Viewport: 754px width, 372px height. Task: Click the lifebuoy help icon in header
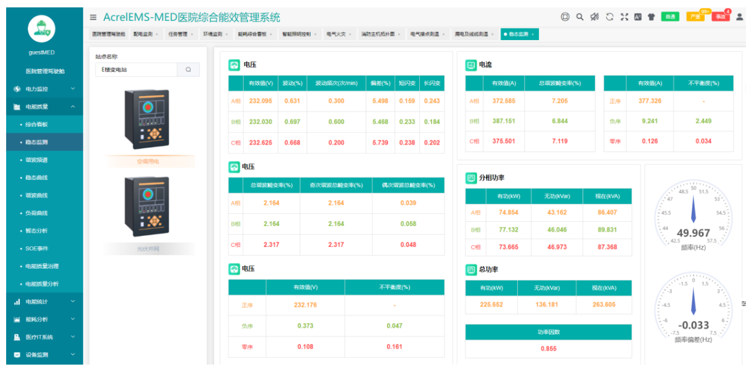coord(565,17)
